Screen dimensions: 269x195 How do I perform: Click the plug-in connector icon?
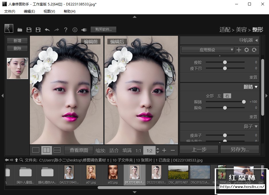(84, 29)
